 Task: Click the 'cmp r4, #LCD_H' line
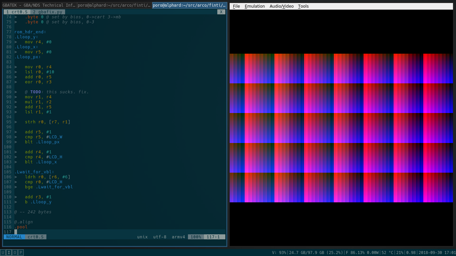point(44,157)
